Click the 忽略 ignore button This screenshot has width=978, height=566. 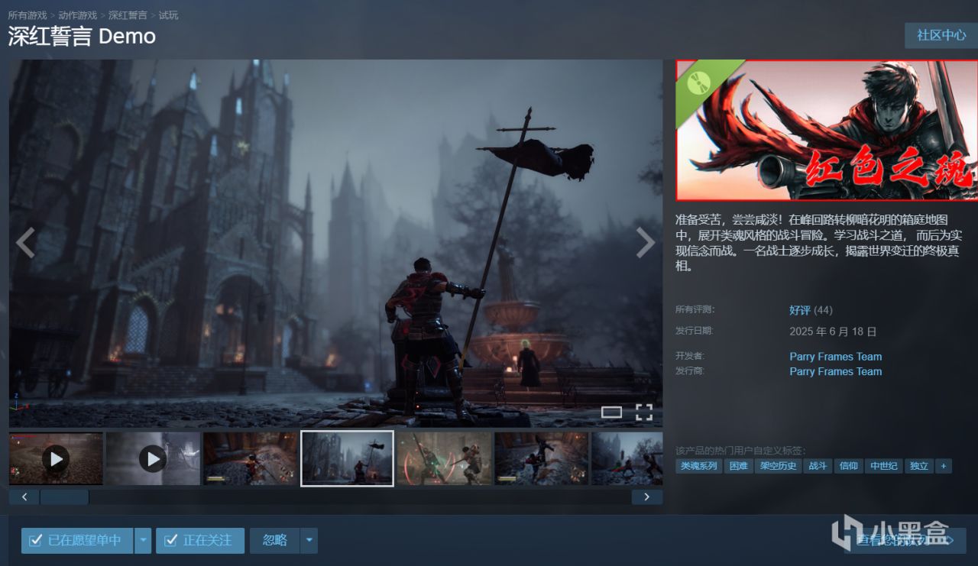click(x=275, y=540)
